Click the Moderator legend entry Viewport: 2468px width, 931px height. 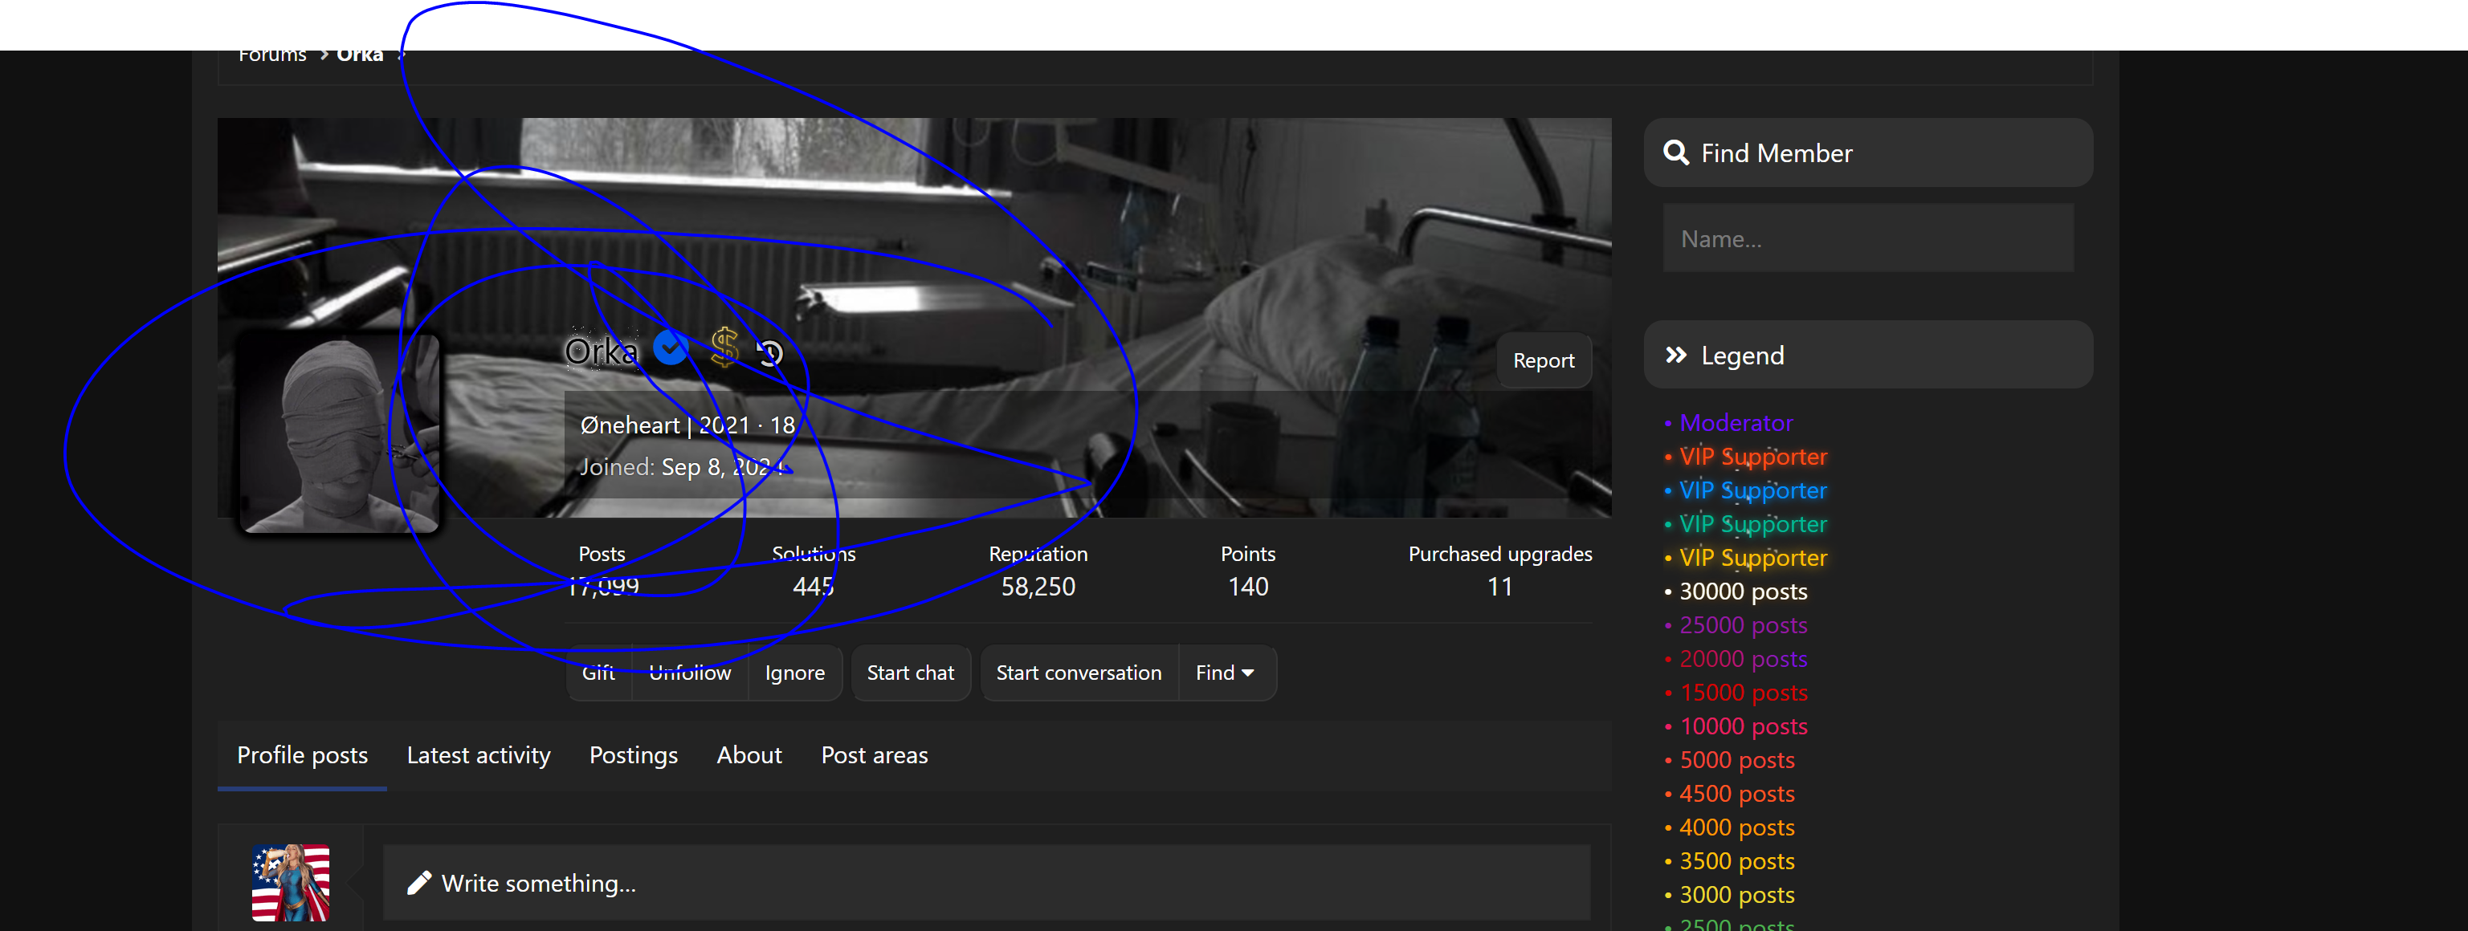coord(1736,423)
